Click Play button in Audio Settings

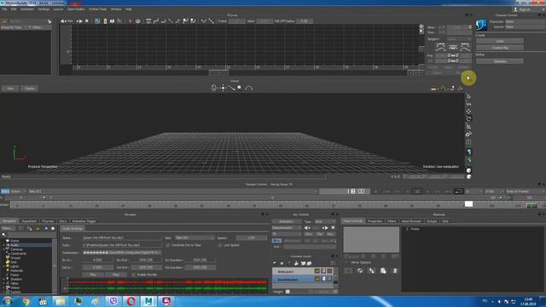[93, 275]
